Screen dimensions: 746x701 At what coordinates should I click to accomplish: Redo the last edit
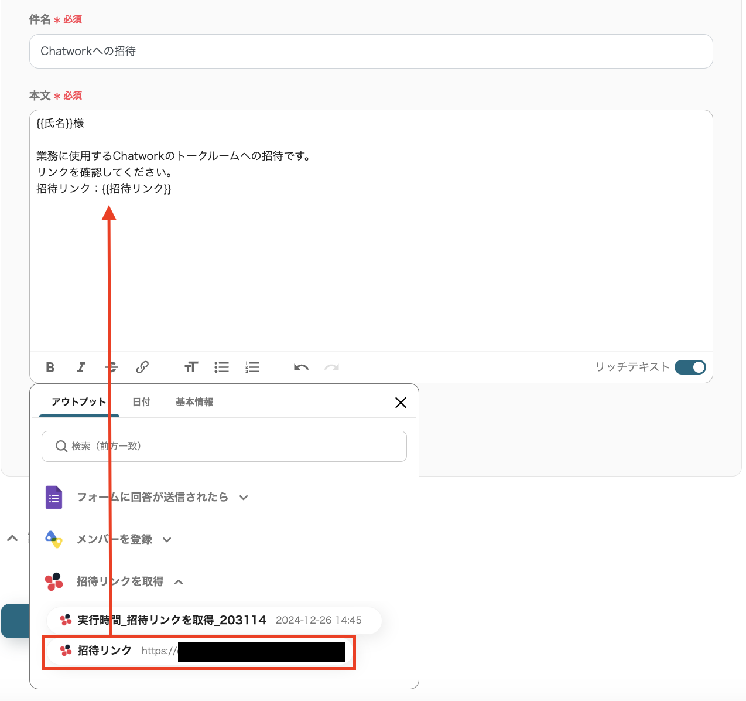pyautogui.click(x=331, y=367)
